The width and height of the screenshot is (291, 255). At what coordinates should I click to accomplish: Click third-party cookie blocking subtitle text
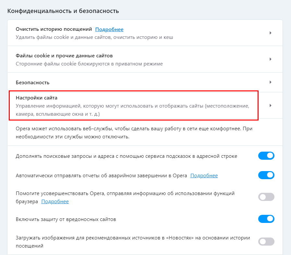click(x=89, y=64)
